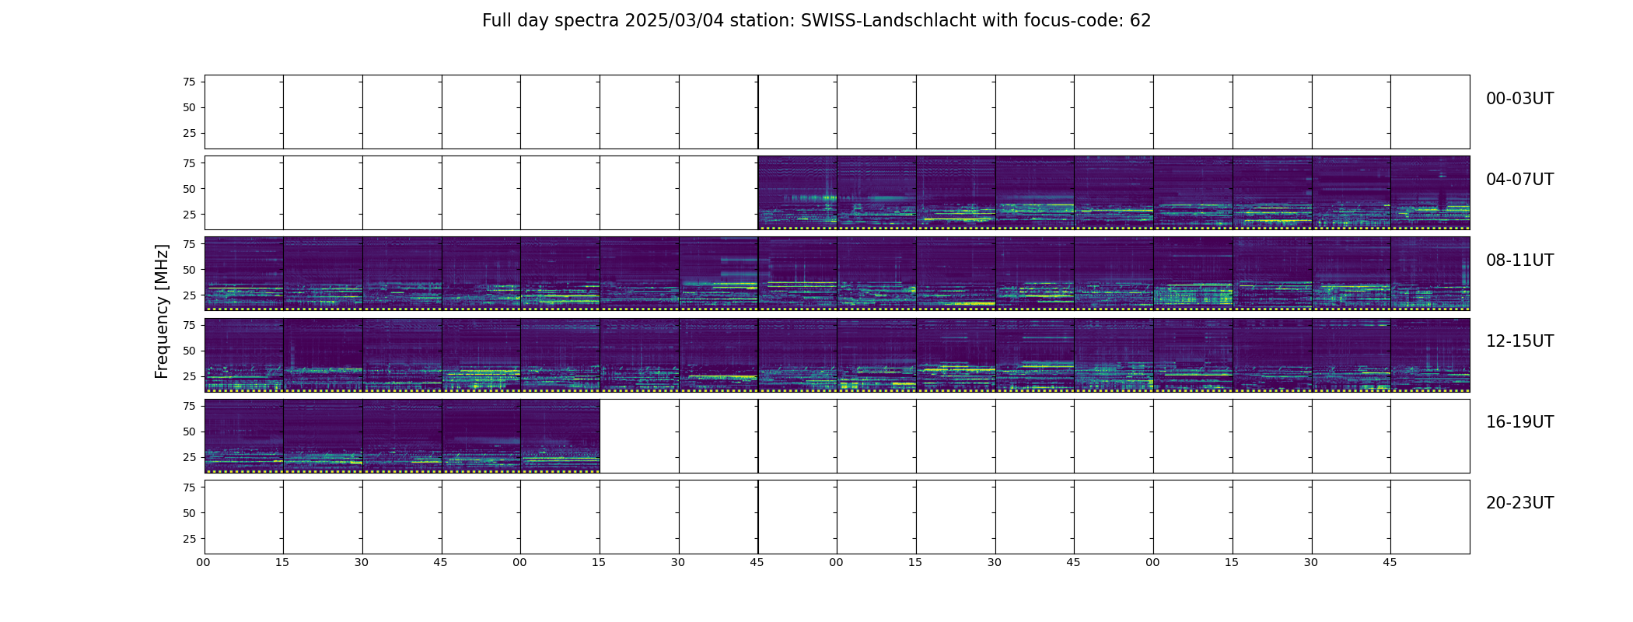Click the "25" tick label of the 04-07UT row
The image size is (1633, 622).
(x=189, y=214)
